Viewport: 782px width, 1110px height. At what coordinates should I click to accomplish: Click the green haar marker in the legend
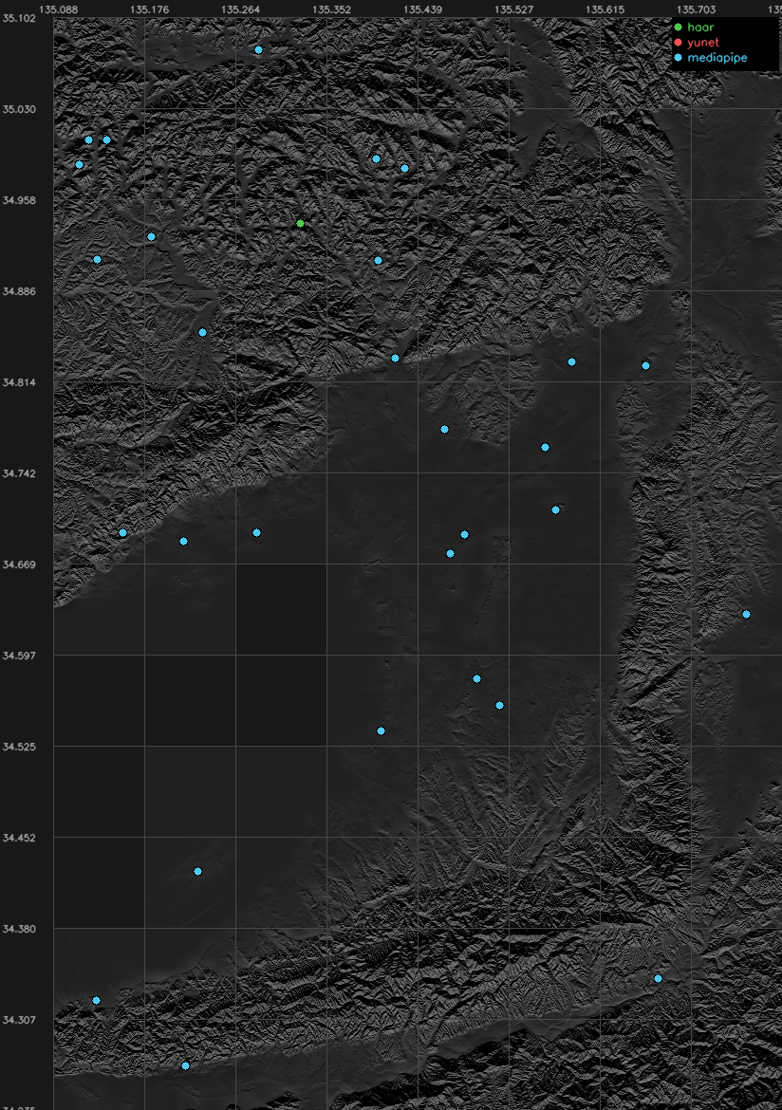point(678,27)
